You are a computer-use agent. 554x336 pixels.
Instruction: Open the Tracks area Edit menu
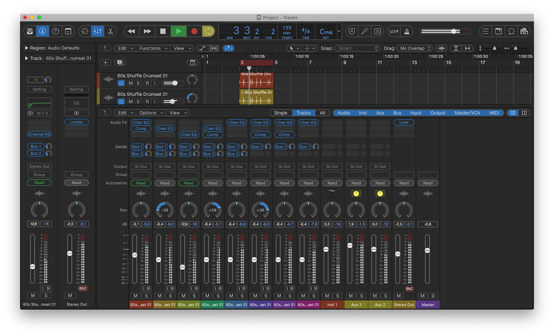click(126, 48)
